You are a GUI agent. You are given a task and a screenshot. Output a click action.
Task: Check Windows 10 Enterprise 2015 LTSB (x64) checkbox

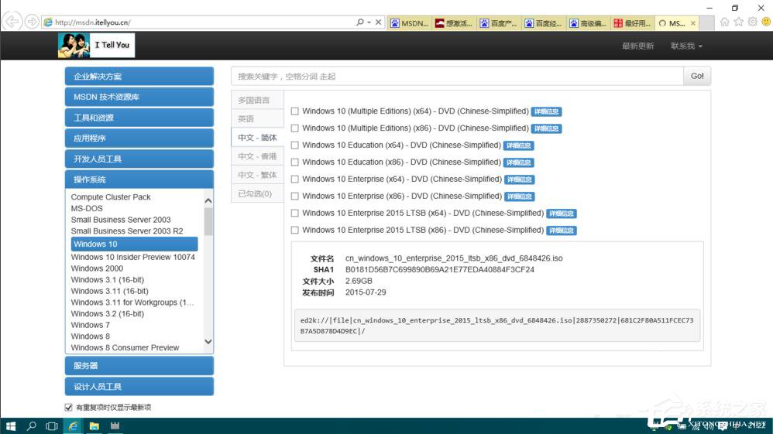point(294,214)
